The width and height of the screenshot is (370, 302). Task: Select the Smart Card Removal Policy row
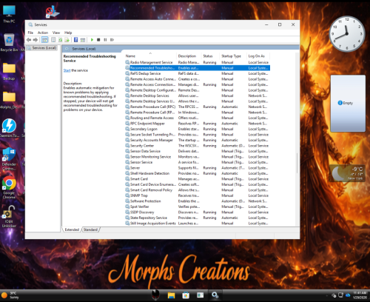[x=198, y=190]
